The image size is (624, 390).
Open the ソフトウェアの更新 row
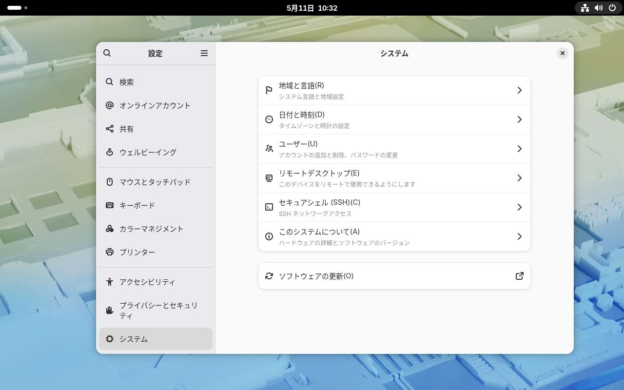point(394,276)
